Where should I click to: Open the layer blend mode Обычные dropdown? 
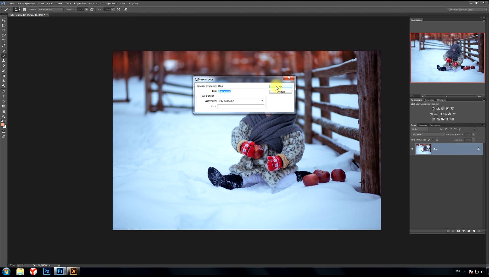[x=428, y=135]
